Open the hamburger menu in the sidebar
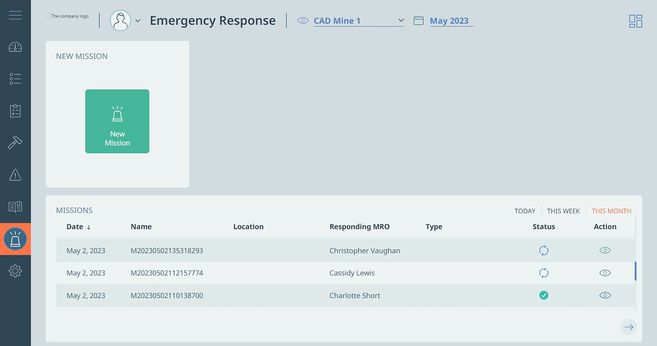 pos(15,15)
